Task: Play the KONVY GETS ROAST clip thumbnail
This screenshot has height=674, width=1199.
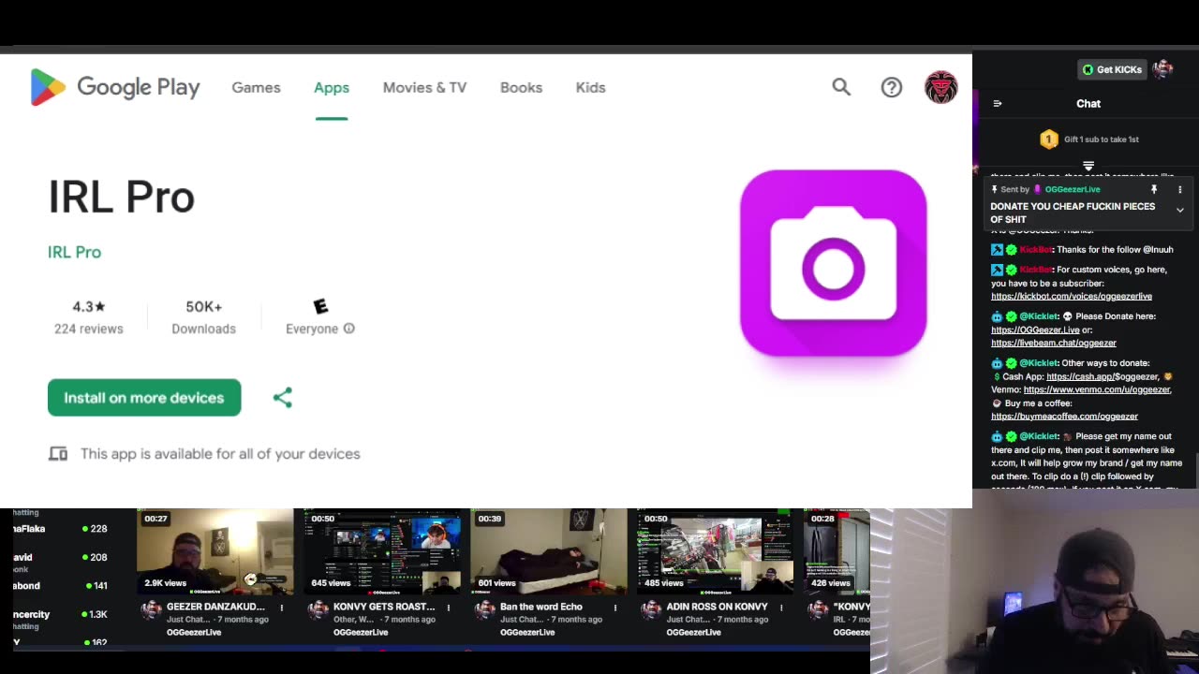Action: coord(381,551)
